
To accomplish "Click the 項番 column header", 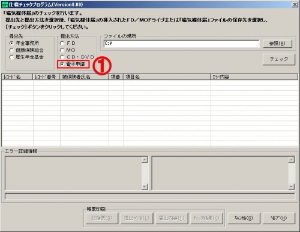I will 116,77.
